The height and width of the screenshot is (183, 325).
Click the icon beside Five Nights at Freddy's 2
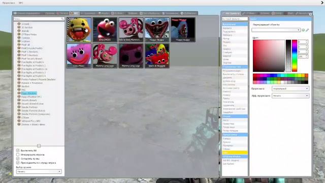(x=19, y=66)
